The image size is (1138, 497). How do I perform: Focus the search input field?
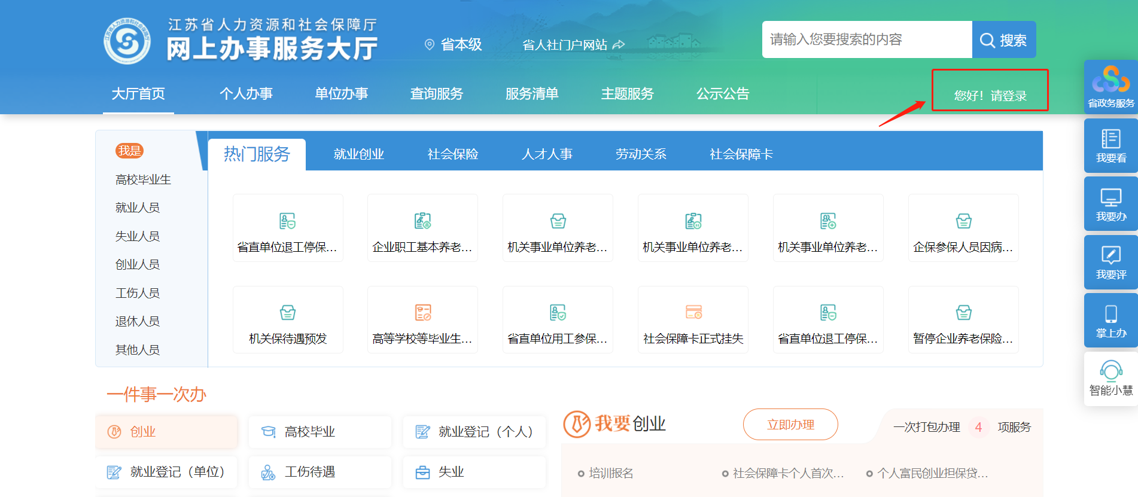tap(866, 39)
